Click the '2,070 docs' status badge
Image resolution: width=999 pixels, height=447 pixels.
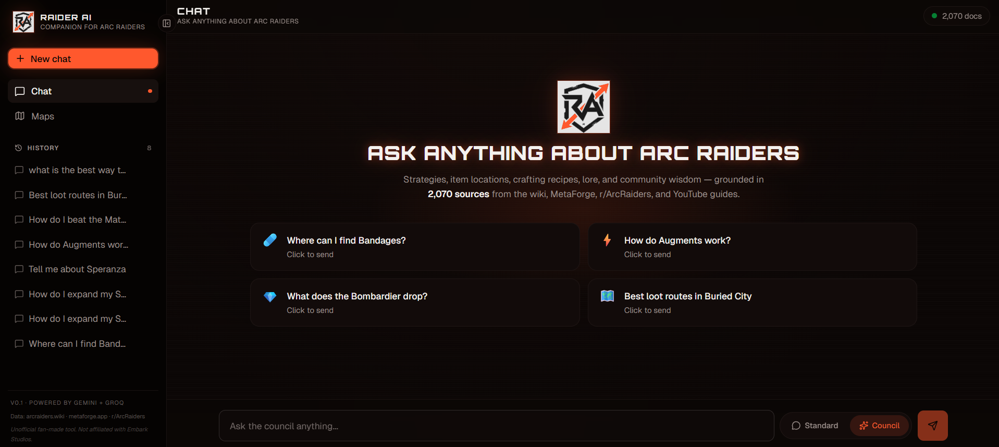coord(956,16)
